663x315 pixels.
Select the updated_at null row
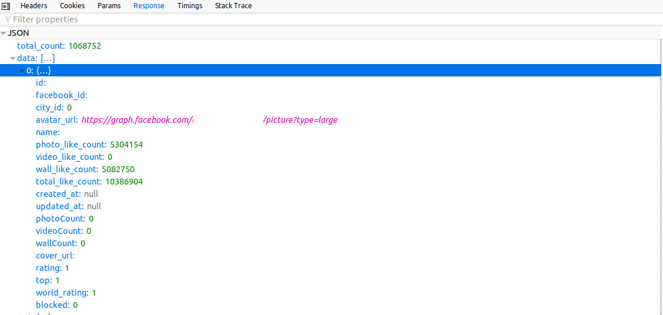tap(330, 206)
